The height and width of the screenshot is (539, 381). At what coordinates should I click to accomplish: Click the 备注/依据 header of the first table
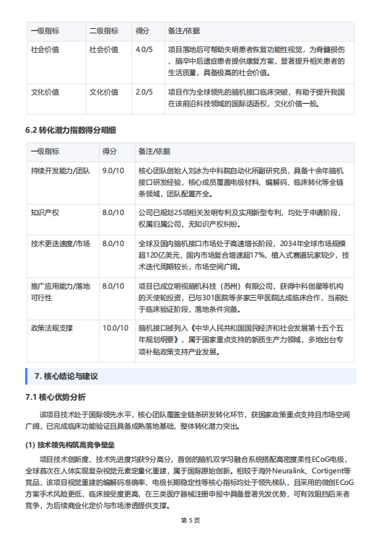[x=184, y=31]
